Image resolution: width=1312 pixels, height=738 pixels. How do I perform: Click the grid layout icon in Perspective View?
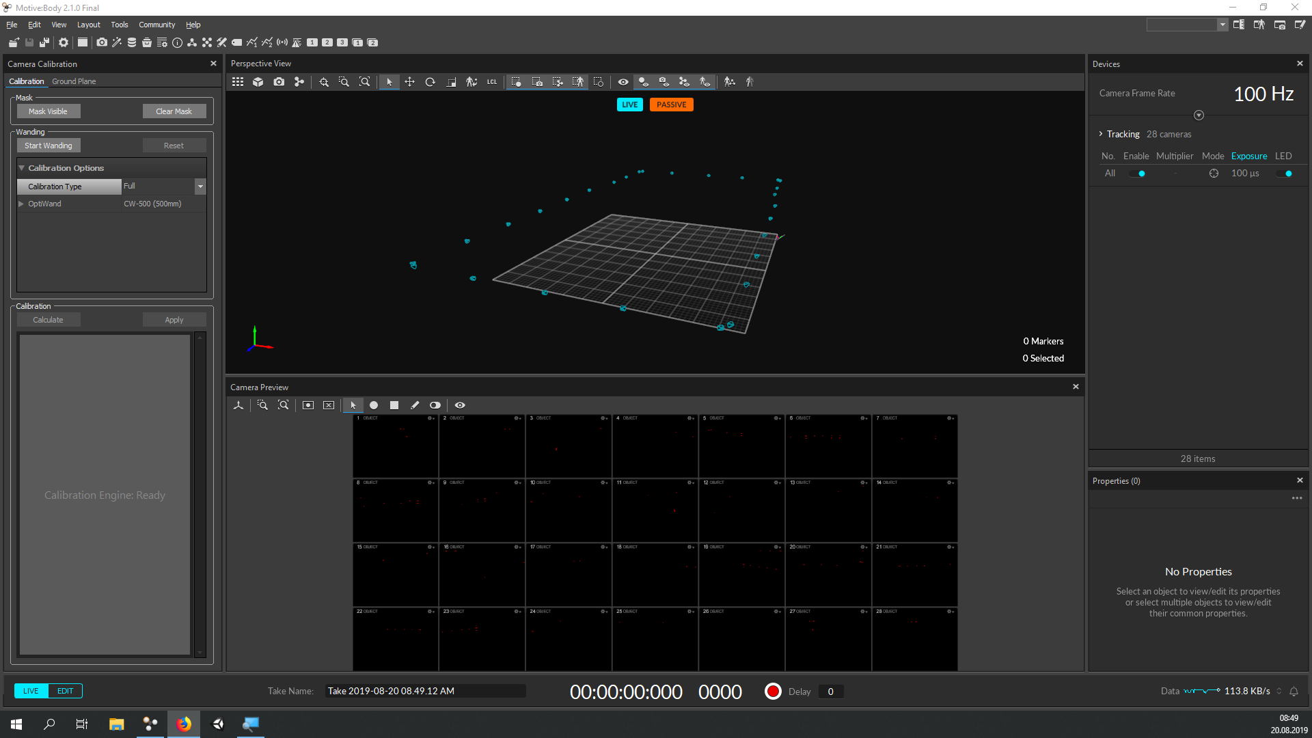(x=237, y=82)
